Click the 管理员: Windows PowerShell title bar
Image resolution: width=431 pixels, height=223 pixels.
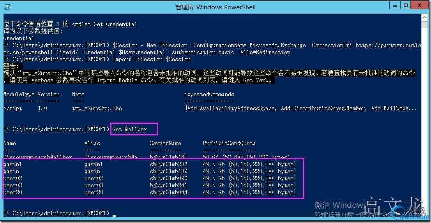tap(215, 7)
